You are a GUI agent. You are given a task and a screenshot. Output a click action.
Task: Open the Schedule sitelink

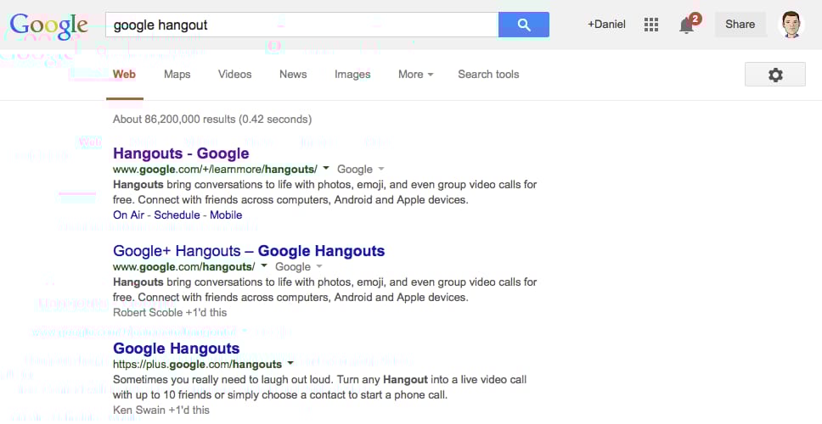click(x=177, y=215)
